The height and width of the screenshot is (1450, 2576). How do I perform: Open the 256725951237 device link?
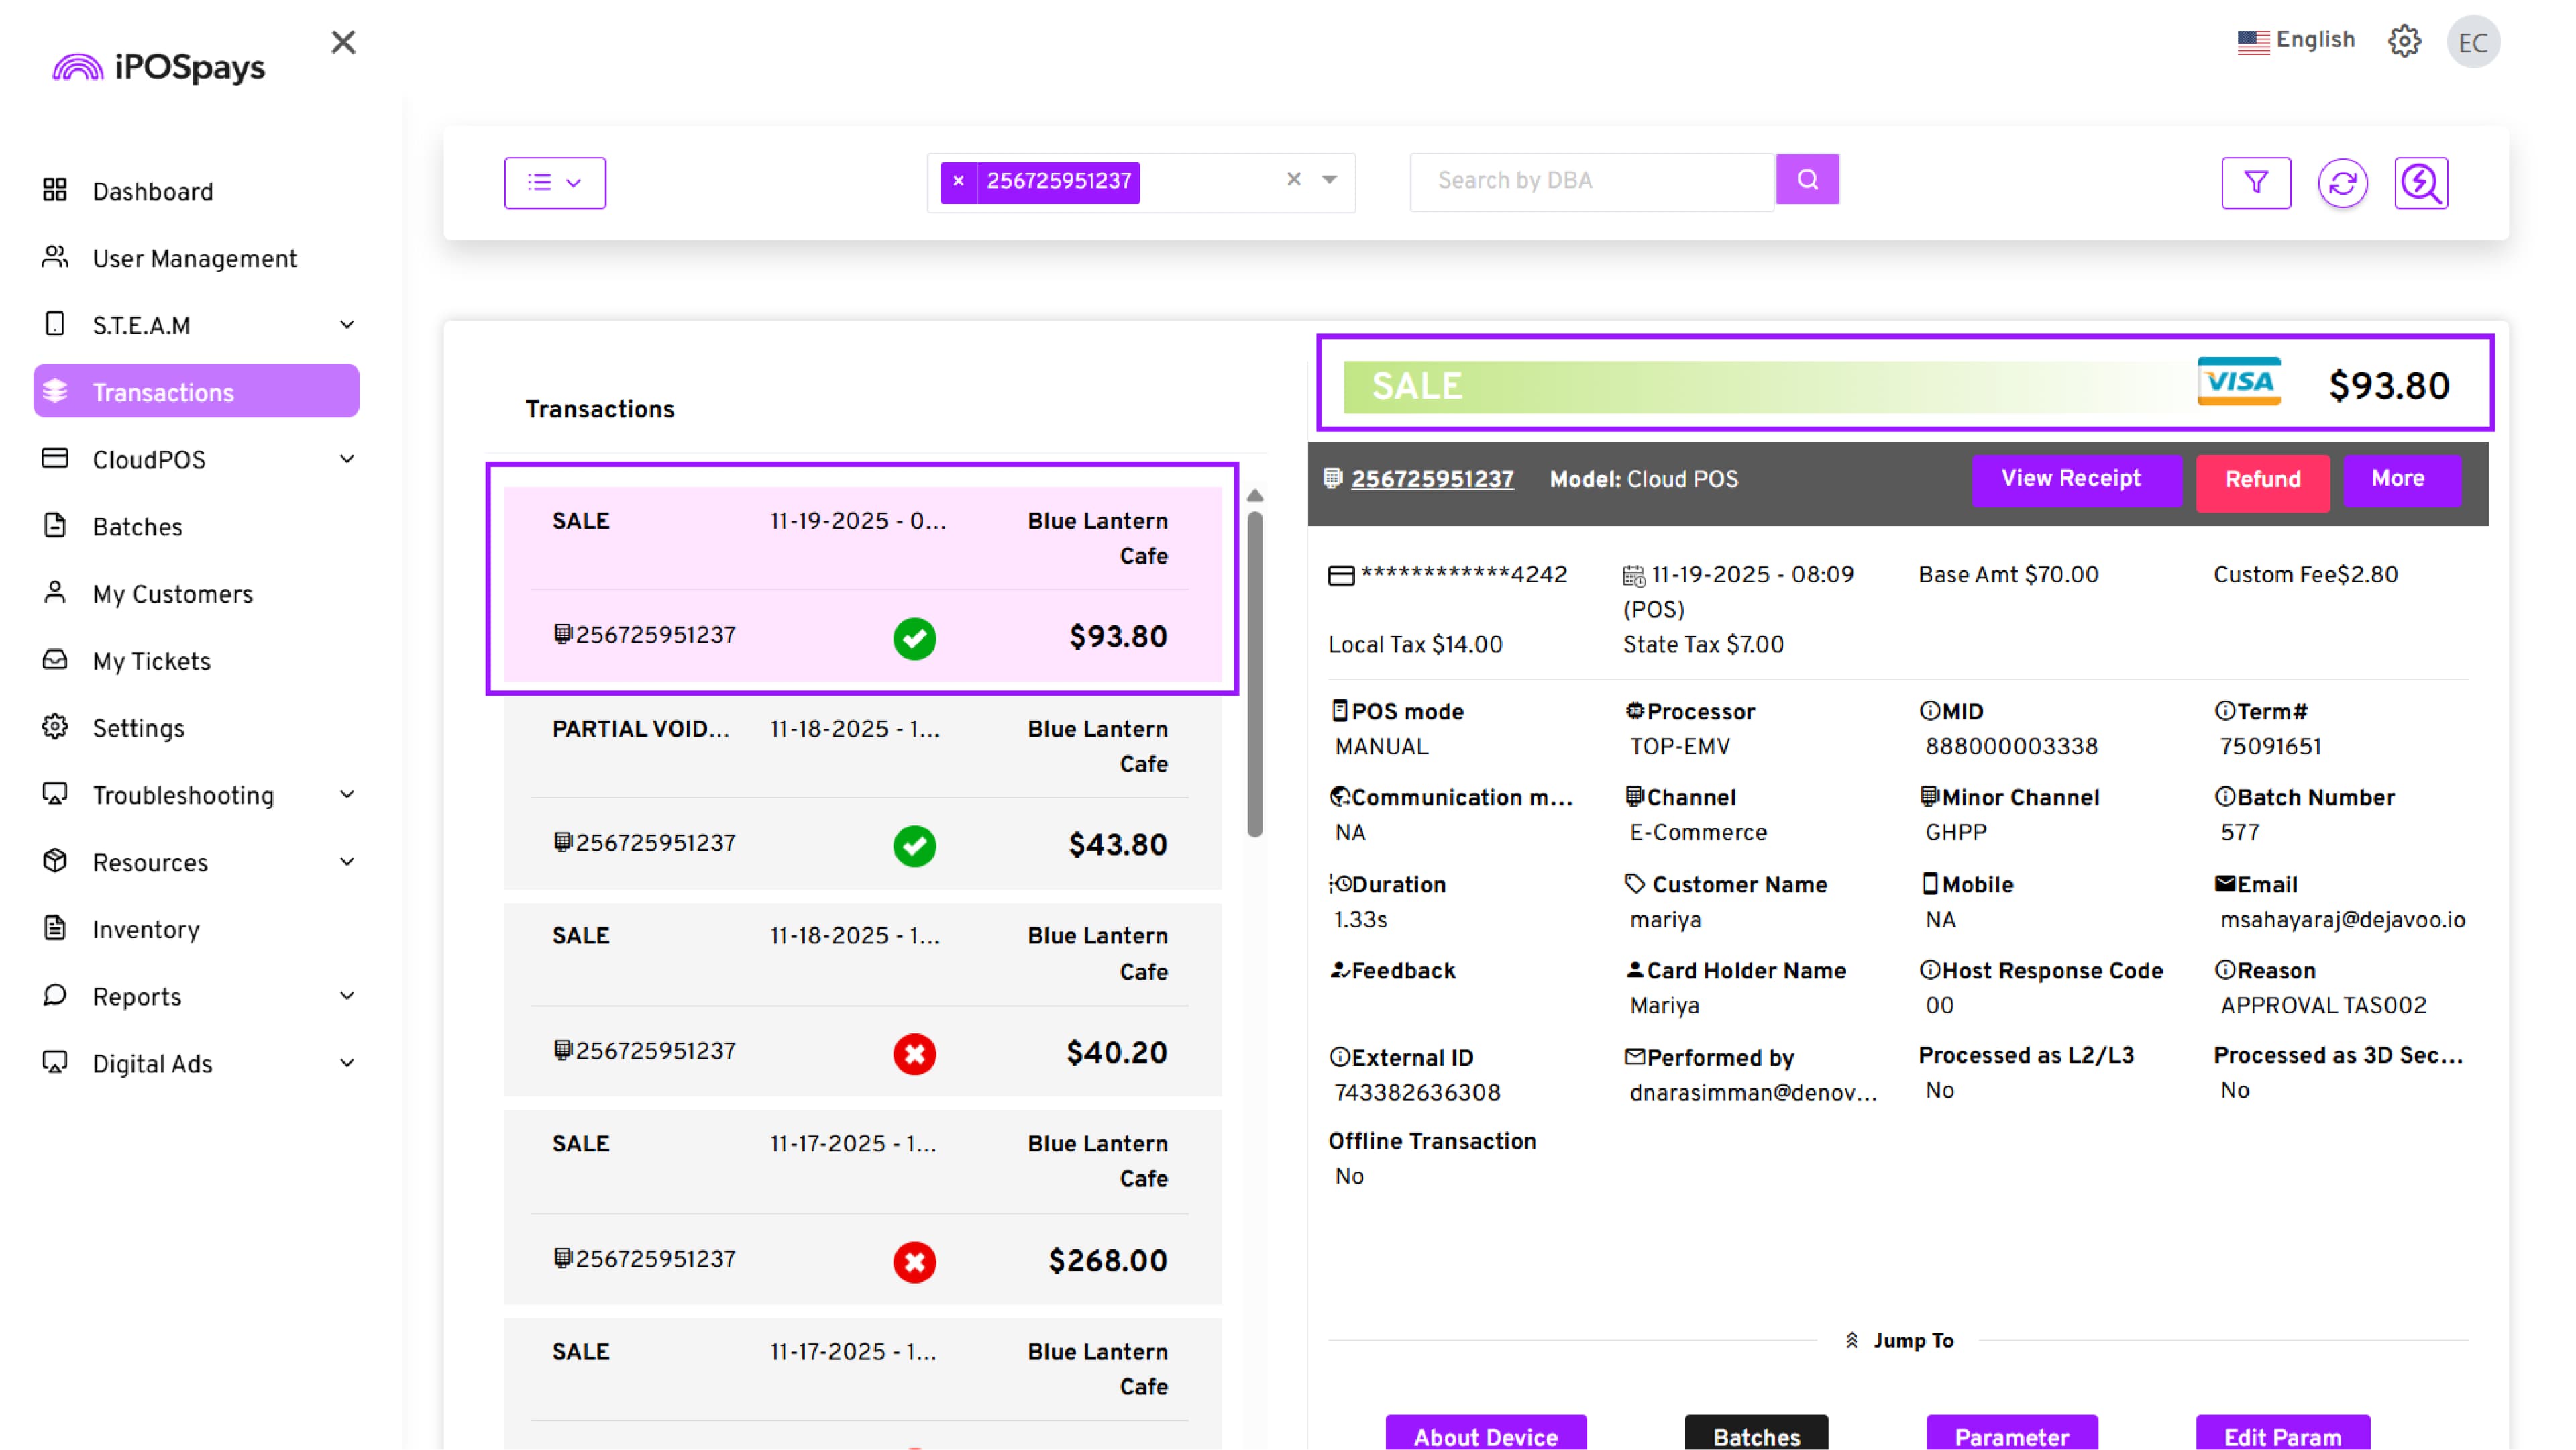pyautogui.click(x=1432, y=480)
